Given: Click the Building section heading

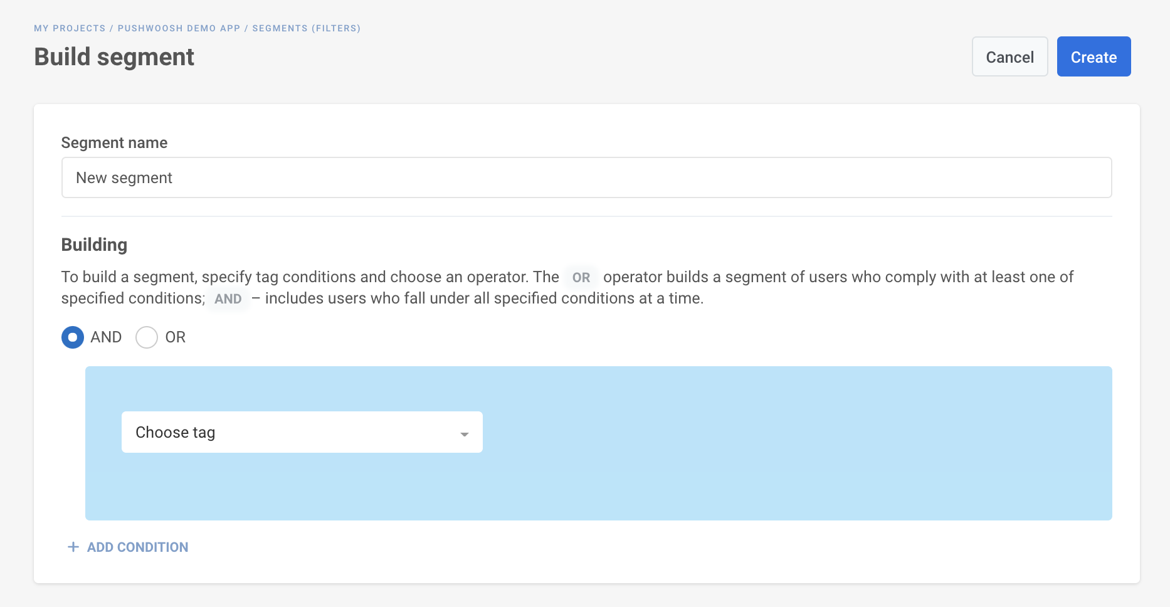Looking at the screenshot, I should (94, 245).
